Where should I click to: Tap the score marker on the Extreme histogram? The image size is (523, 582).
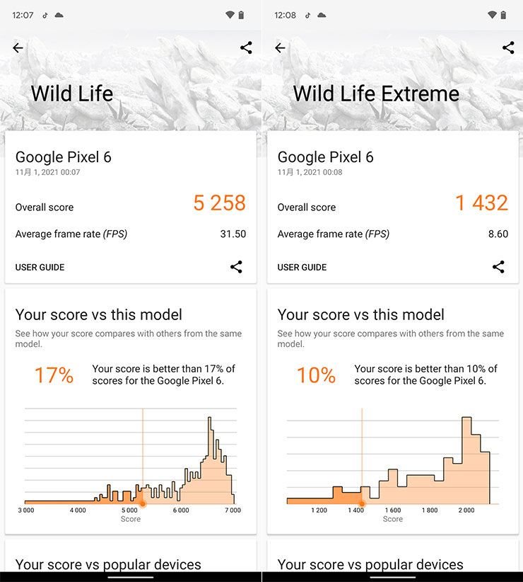[x=362, y=503]
